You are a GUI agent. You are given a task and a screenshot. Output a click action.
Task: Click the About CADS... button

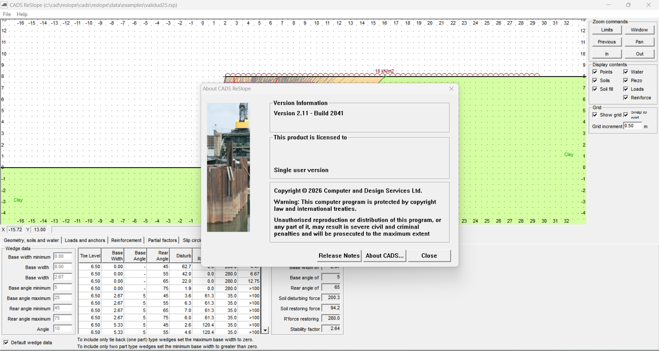[385, 256]
